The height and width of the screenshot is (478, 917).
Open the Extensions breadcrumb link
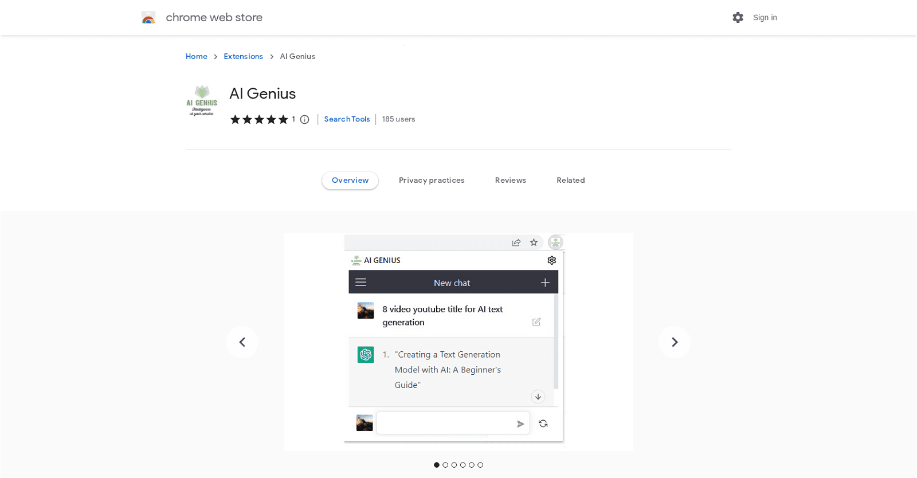(243, 56)
